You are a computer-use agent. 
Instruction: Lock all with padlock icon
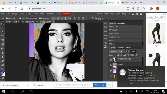pos(124,55)
